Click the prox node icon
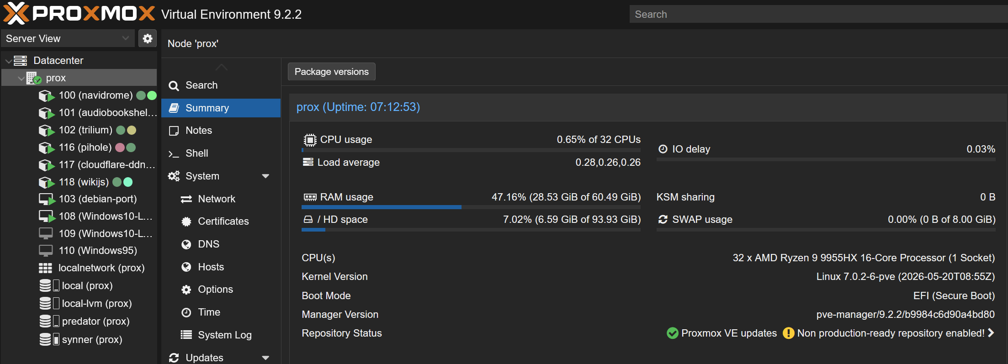Viewport: 1008px width, 364px height. click(x=34, y=78)
